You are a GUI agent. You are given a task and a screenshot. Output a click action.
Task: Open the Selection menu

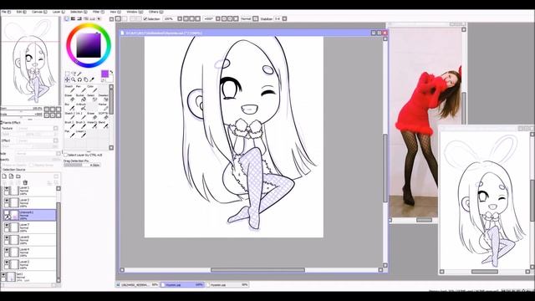click(x=79, y=12)
